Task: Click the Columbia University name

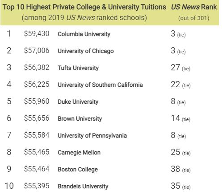Action: pyautogui.click(x=84, y=34)
